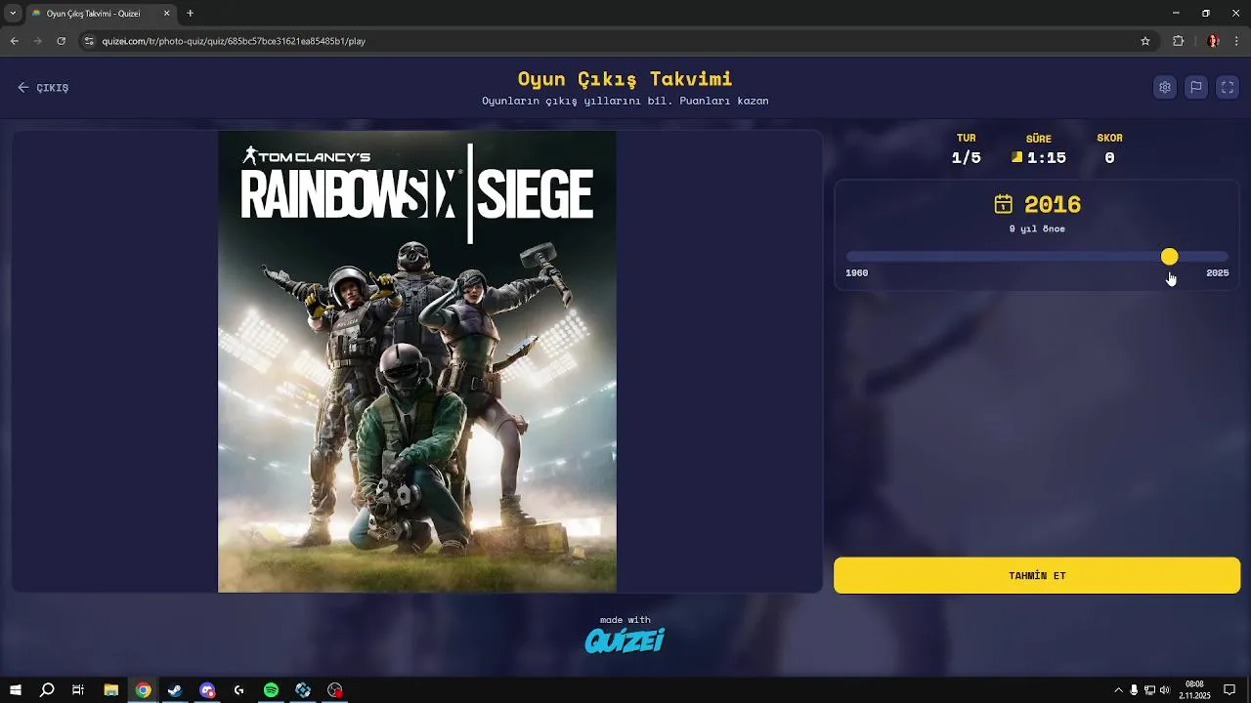Image resolution: width=1251 pixels, height=703 pixels.
Task: Open the Chrome extensions puzzle icon
Action: pos(1178,41)
